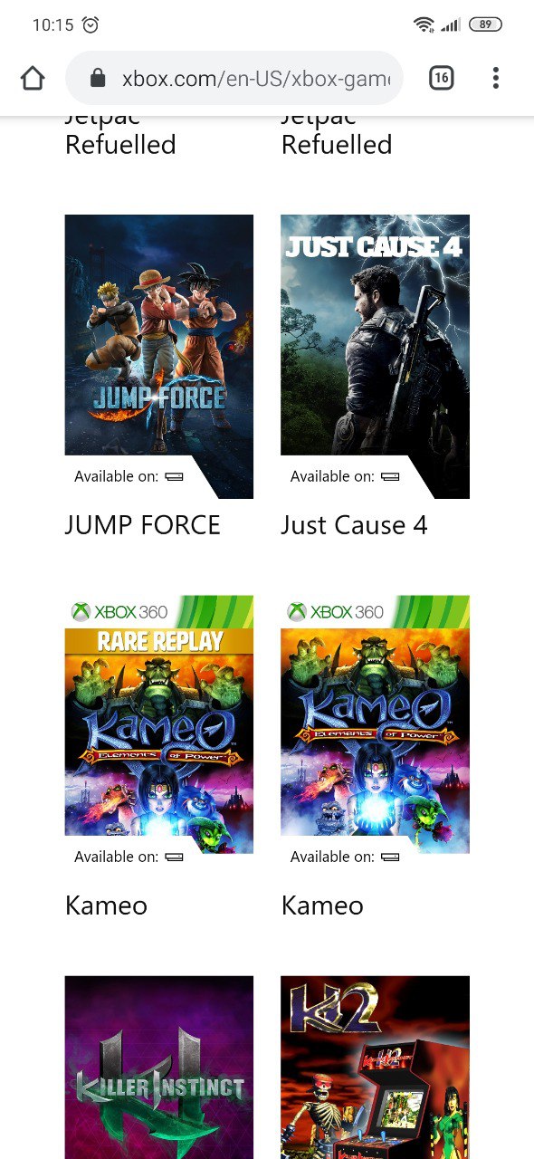The height and width of the screenshot is (1159, 534).
Task: Open the KI2 arcade cabinet cover
Action: [375, 1068]
